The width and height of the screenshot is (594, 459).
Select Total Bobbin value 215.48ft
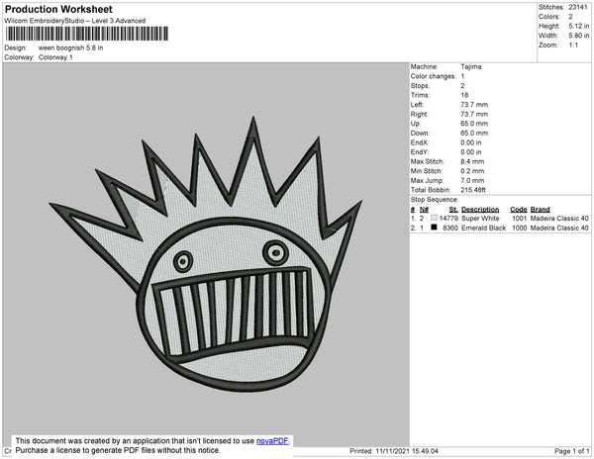coord(473,190)
